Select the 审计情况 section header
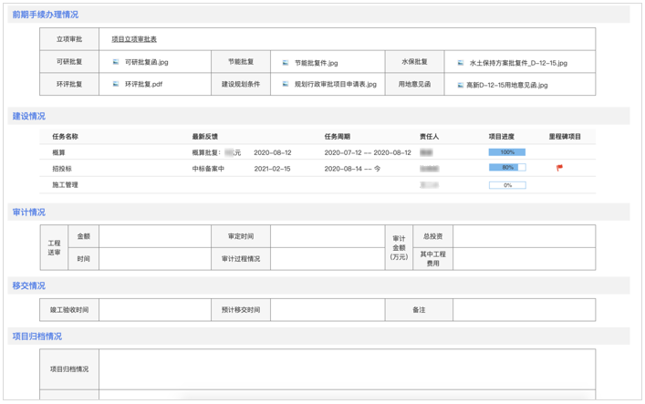 28,212
